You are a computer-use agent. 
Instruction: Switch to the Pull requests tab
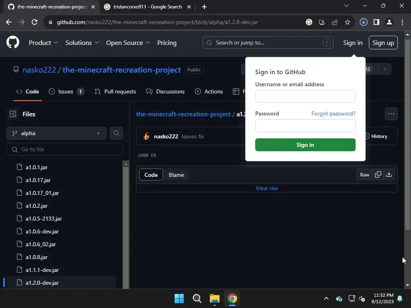coord(115,92)
